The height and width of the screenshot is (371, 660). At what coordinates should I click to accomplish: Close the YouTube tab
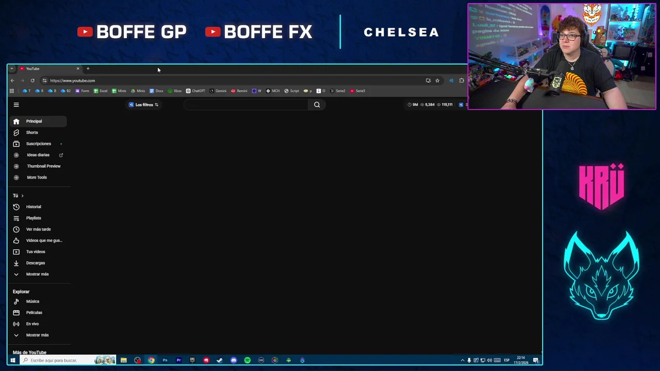[78, 69]
